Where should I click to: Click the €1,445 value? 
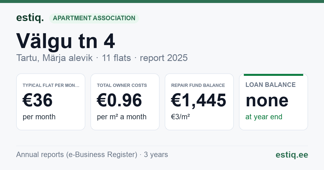tap(199, 100)
